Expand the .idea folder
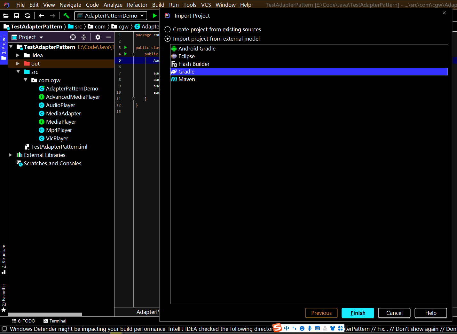The image size is (457, 334). [18, 55]
